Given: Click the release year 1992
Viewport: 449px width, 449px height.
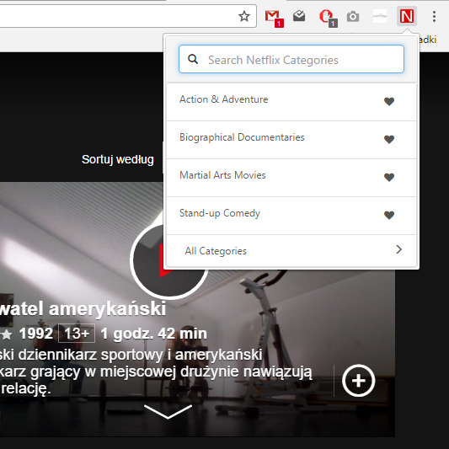Looking at the screenshot, I should (36, 334).
